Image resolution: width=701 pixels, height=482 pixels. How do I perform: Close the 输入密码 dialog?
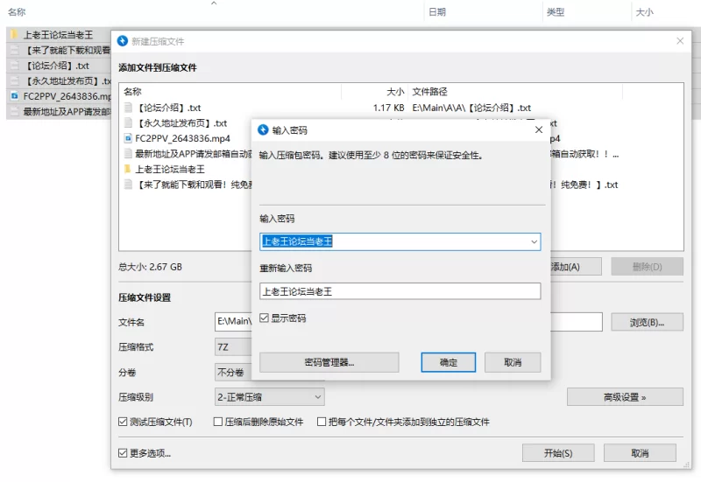pyautogui.click(x=539, y=129)
